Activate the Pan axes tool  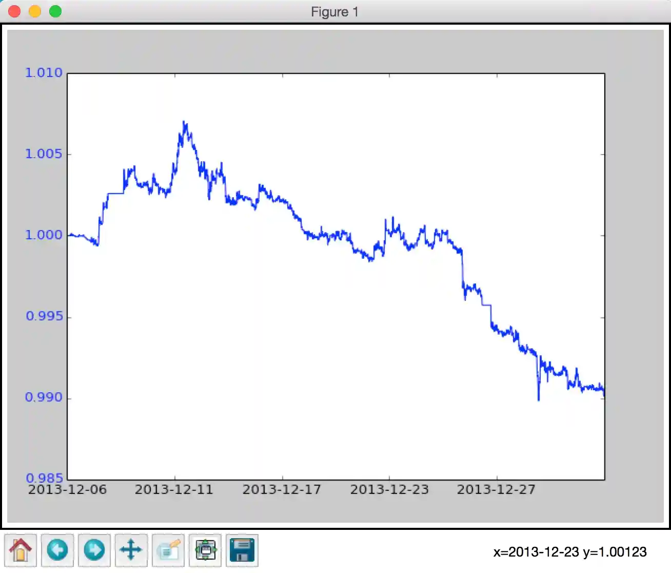(x=131, y=550)
